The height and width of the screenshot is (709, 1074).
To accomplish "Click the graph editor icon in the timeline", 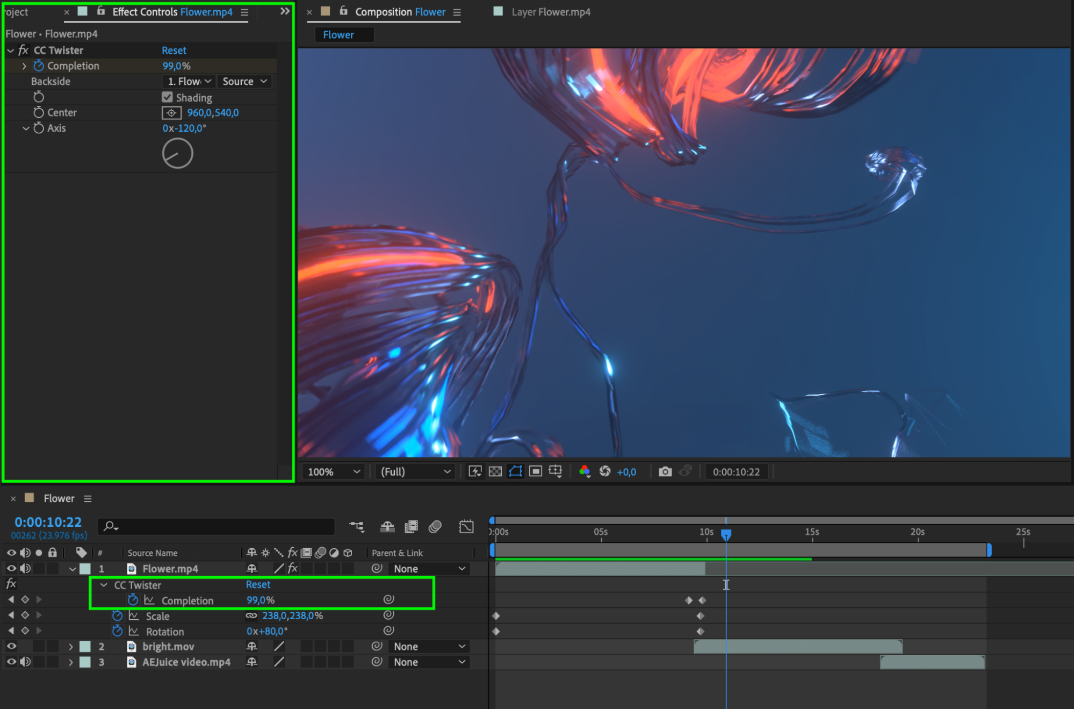I will (466, 527).
